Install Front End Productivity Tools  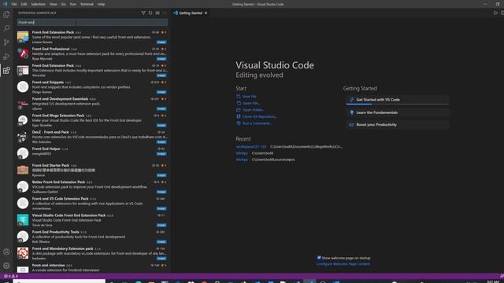[x=161, y=241]
